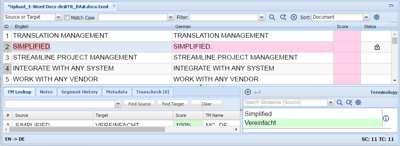Switch to the Segment History tab
The height and width of the screenshot is (146, 400).
(x=79, y=92)
